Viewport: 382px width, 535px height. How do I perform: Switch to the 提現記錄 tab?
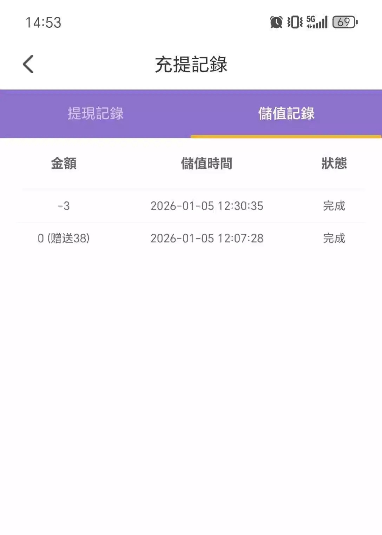(x=95, y=113)
